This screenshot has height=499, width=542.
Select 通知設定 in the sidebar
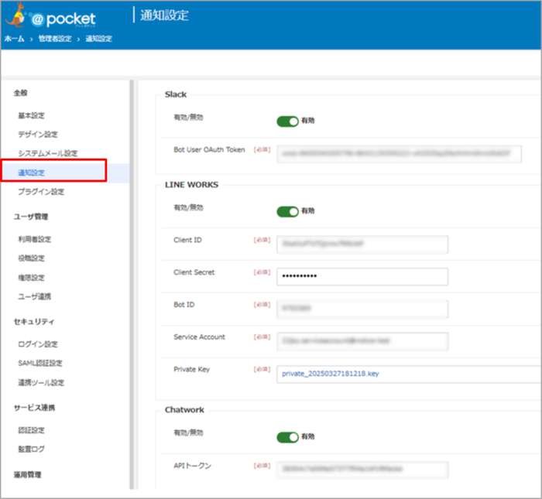[x=32, y=173]
